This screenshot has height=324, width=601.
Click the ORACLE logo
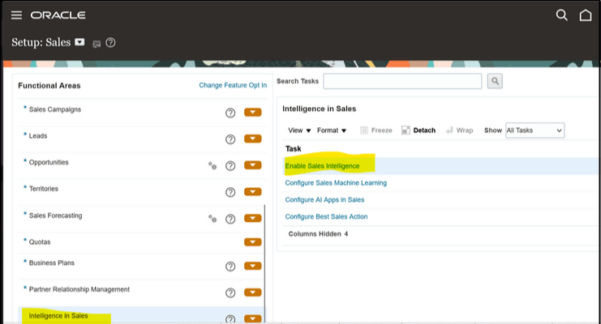(58, 15)
